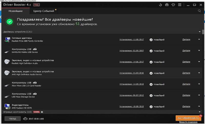Click the AMD Radeon HD 6570 monitor icon

[7, 106]
